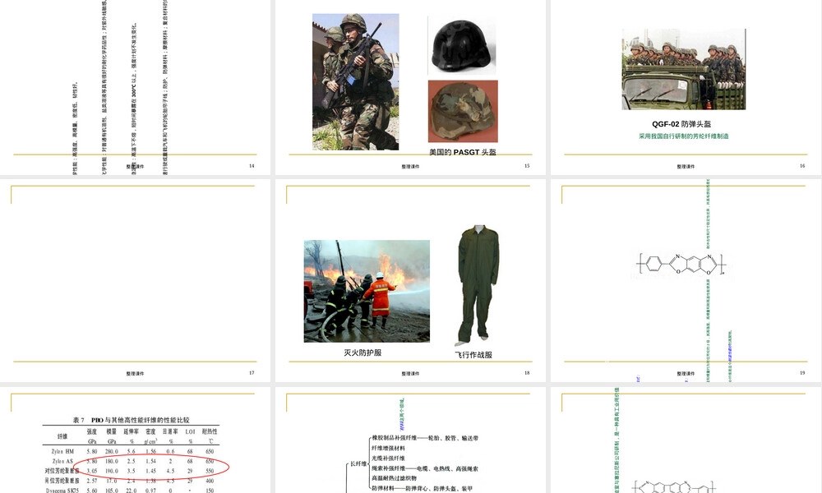The width and height of the screenshot is (822, 493).
Task: Select the green text "采用我国自行研制的芳纶纤维制造"
Action: pyautogui.click(x=683, y=136)
